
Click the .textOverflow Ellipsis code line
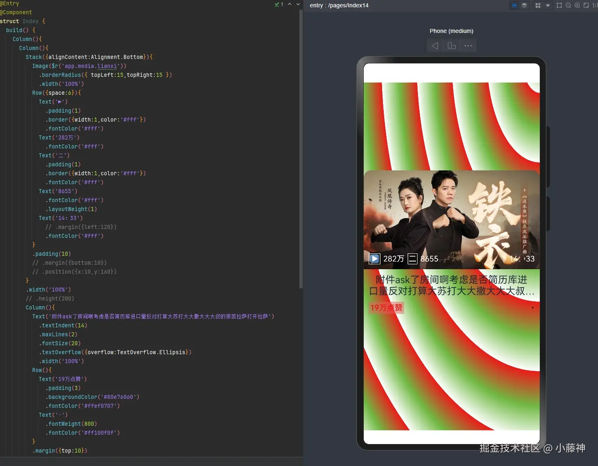(x=115, y=352)
